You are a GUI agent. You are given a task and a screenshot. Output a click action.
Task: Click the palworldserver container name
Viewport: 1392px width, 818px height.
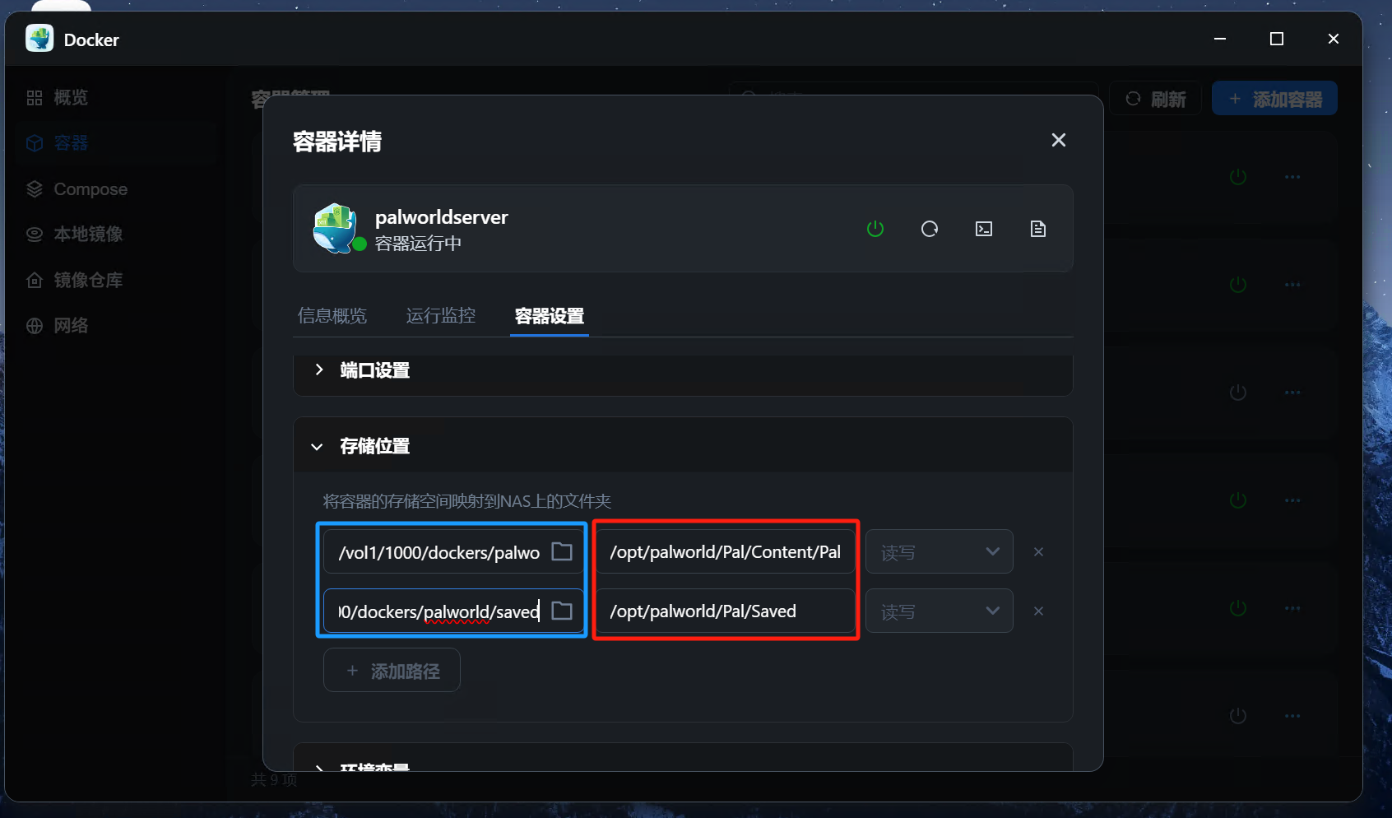pos(442,217)
